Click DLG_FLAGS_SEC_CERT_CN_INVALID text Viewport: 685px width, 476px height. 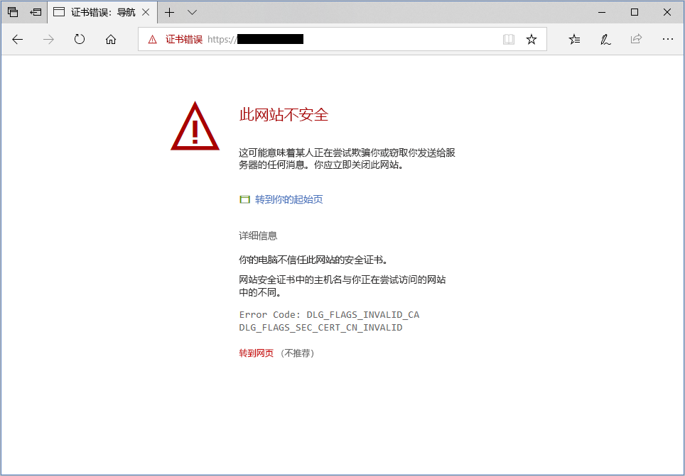(320, 328)
